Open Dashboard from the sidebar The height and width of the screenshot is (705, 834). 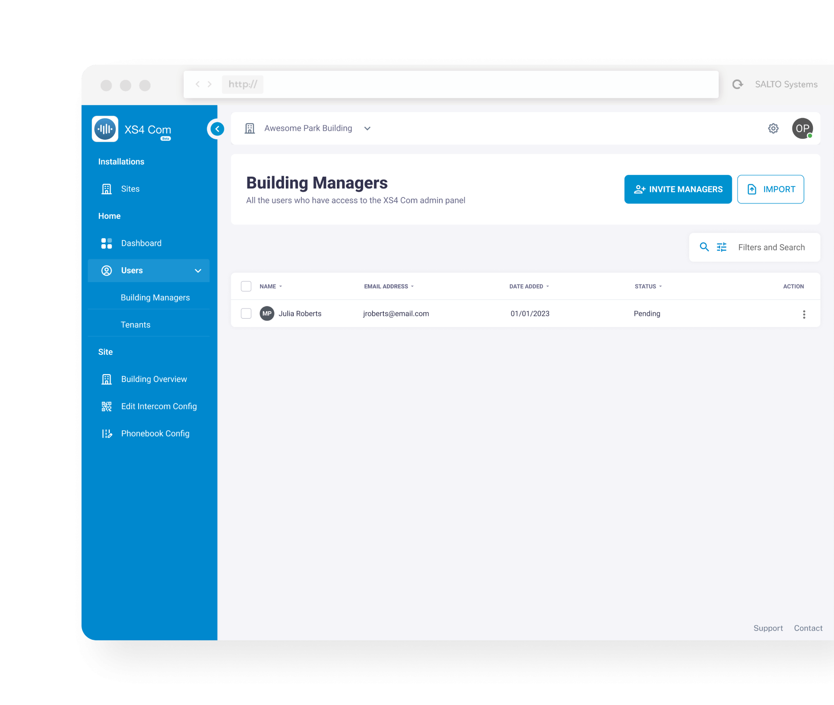pyautogui.click(x=141, y=243)
